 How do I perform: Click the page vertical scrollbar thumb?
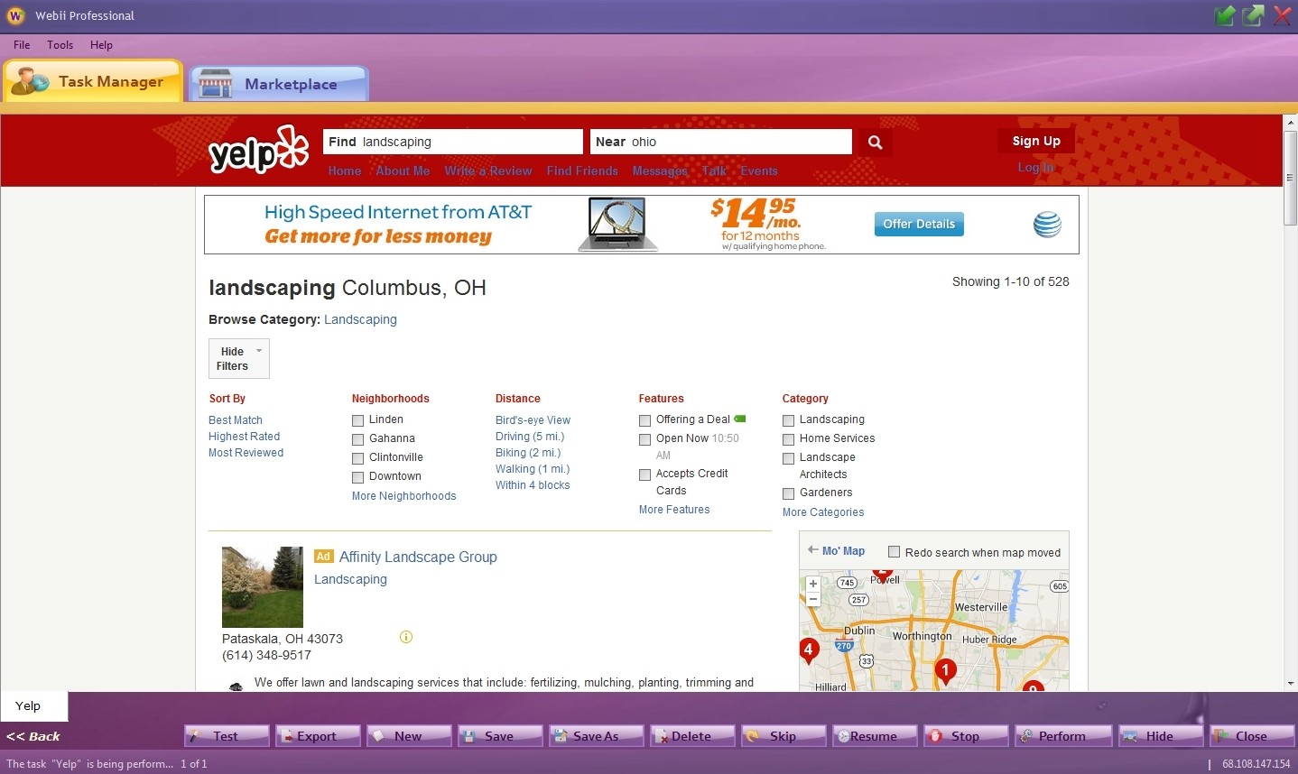[x=1290, y=178]
